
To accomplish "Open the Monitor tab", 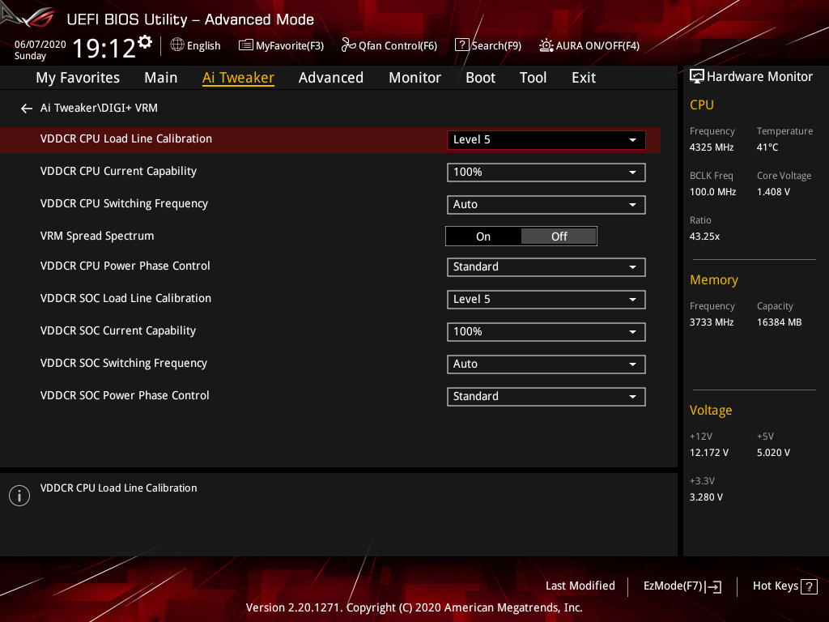I will pos(414,78).
